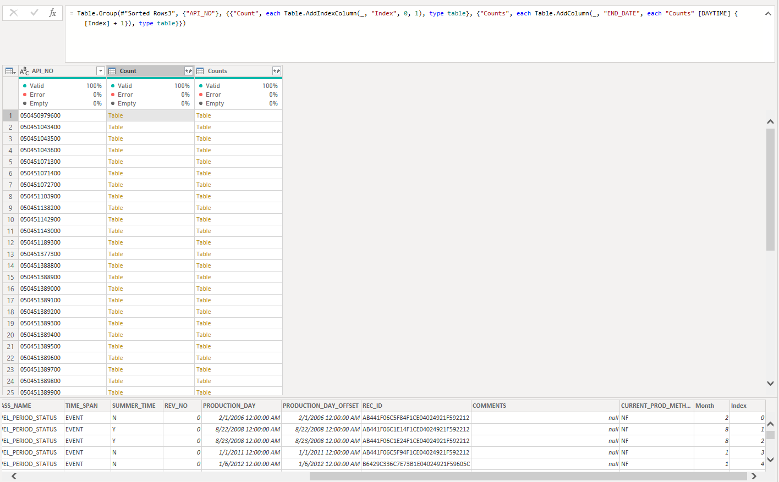The image size is (779, 482).
Task: Confirm the formula with the checkmark icon
Action: tap(34, 13)
